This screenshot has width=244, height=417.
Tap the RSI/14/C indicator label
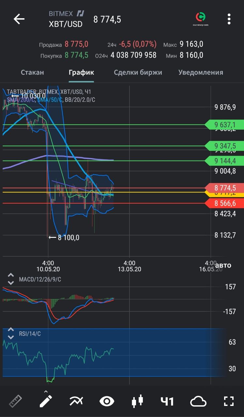tap(30, 334)
